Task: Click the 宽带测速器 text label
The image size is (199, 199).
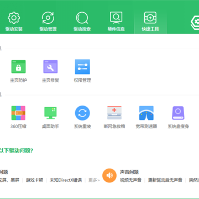Action: click(146, 127)
